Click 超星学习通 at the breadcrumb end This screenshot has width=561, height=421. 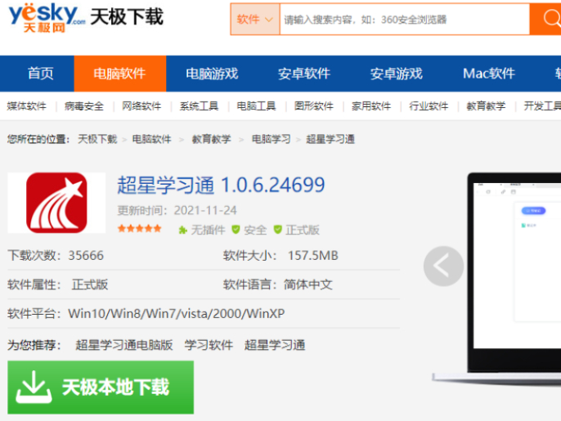pyautogui.click(x=330, y=139)
